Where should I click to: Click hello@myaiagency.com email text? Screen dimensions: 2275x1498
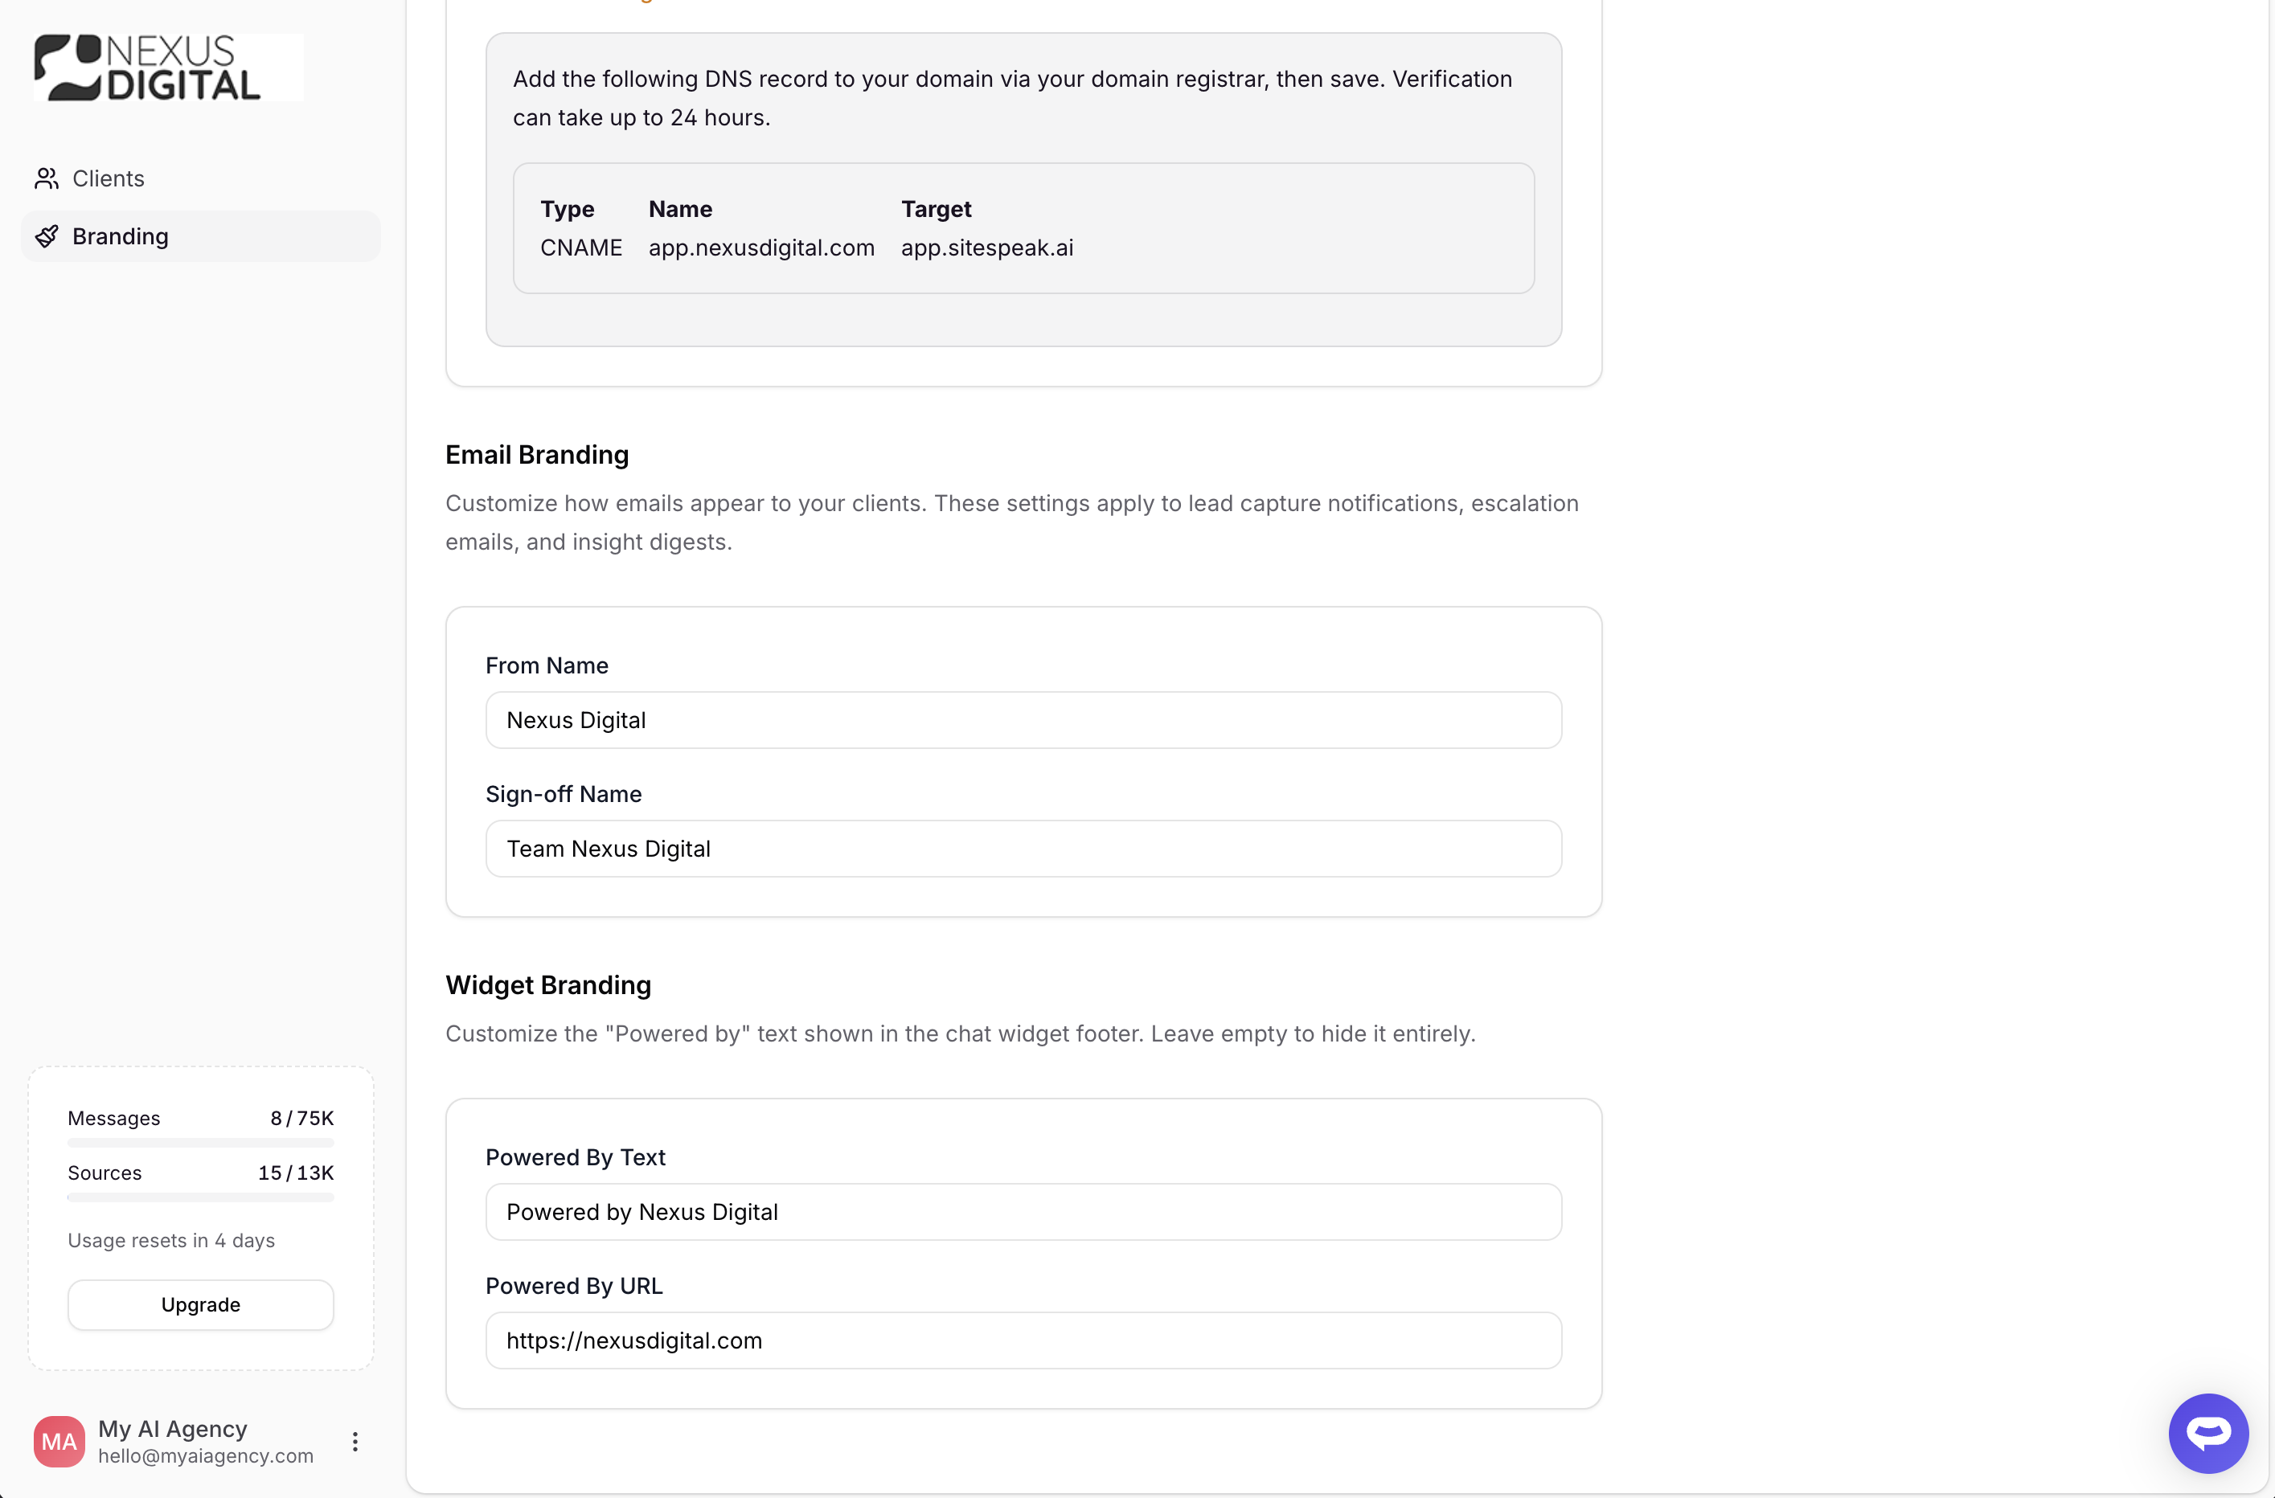click(x=206, y=1455)
